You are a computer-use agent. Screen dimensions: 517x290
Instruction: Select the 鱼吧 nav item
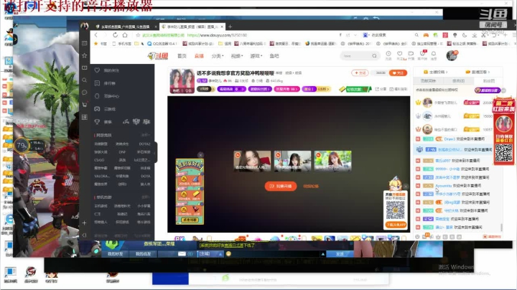coord(274,56)
